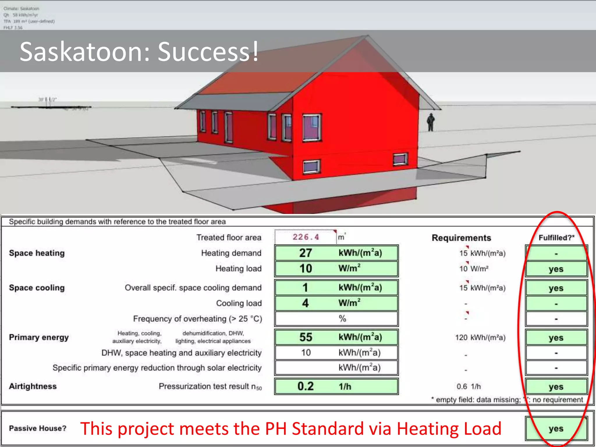Select the pressurization test result 0.2

pos(336,386)
